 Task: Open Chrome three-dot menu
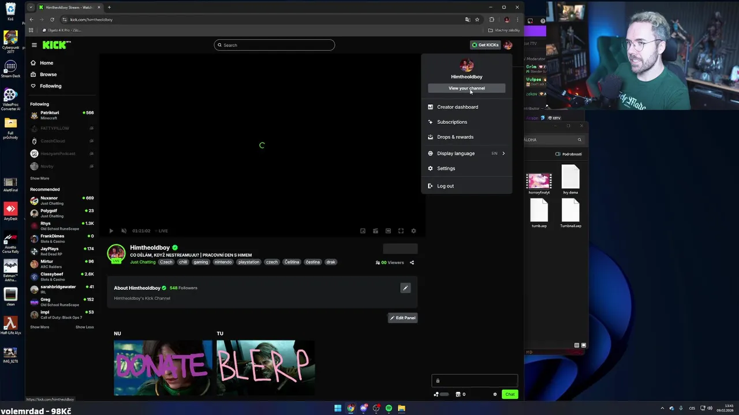(517, 20)
